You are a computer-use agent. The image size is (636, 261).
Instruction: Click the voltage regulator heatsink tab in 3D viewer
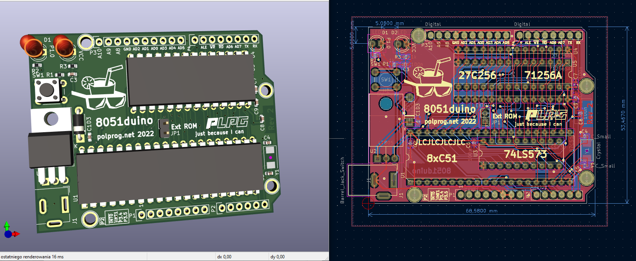point(51,120)
